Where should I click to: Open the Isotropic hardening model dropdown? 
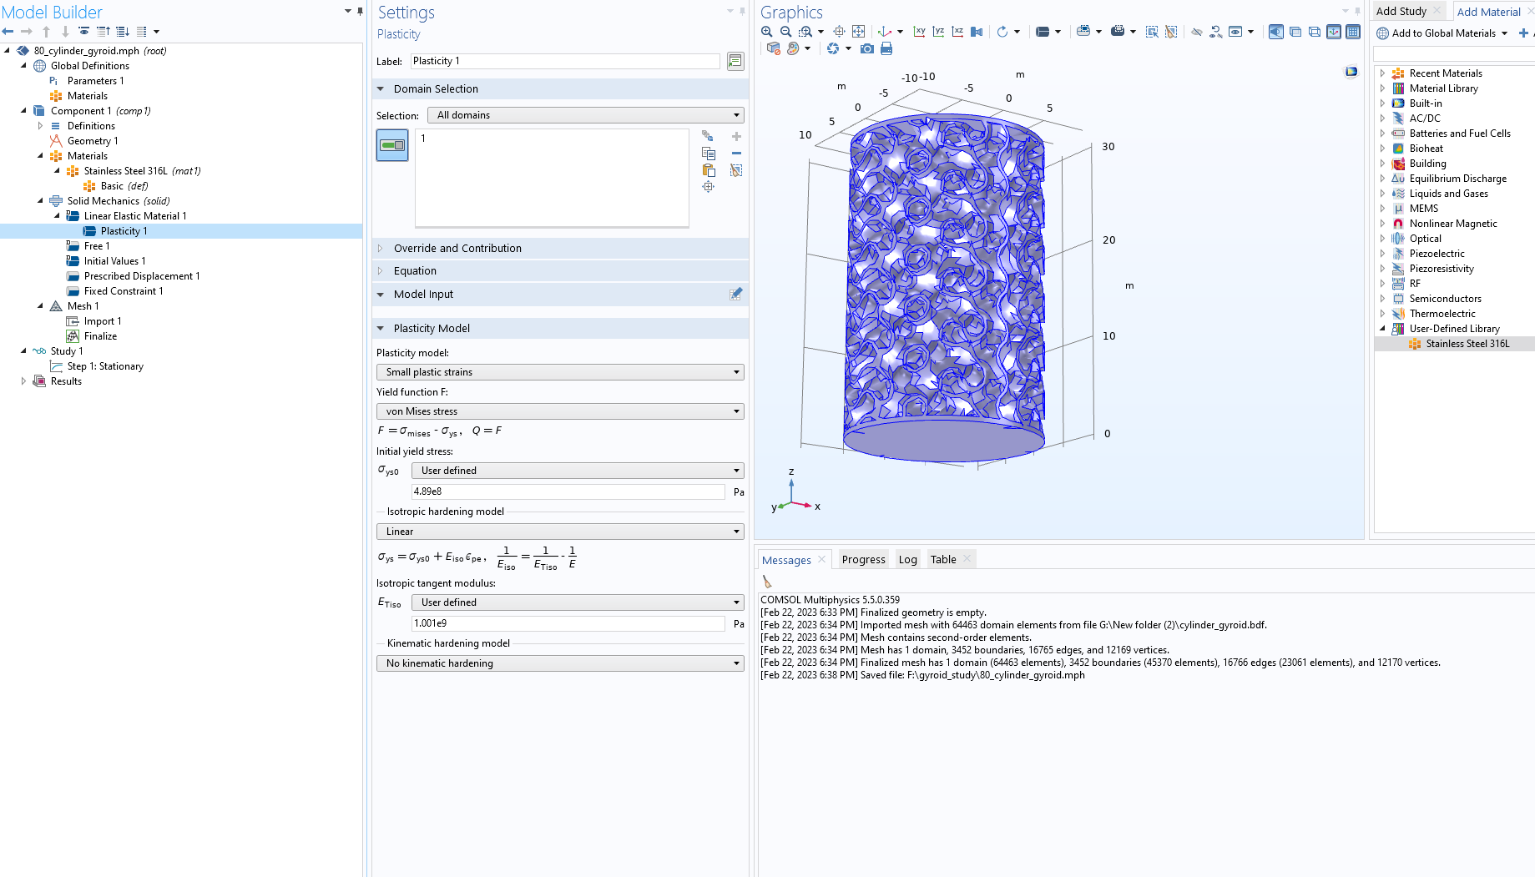[559, 532]
